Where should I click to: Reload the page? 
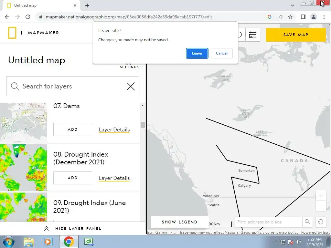(28, 17)
